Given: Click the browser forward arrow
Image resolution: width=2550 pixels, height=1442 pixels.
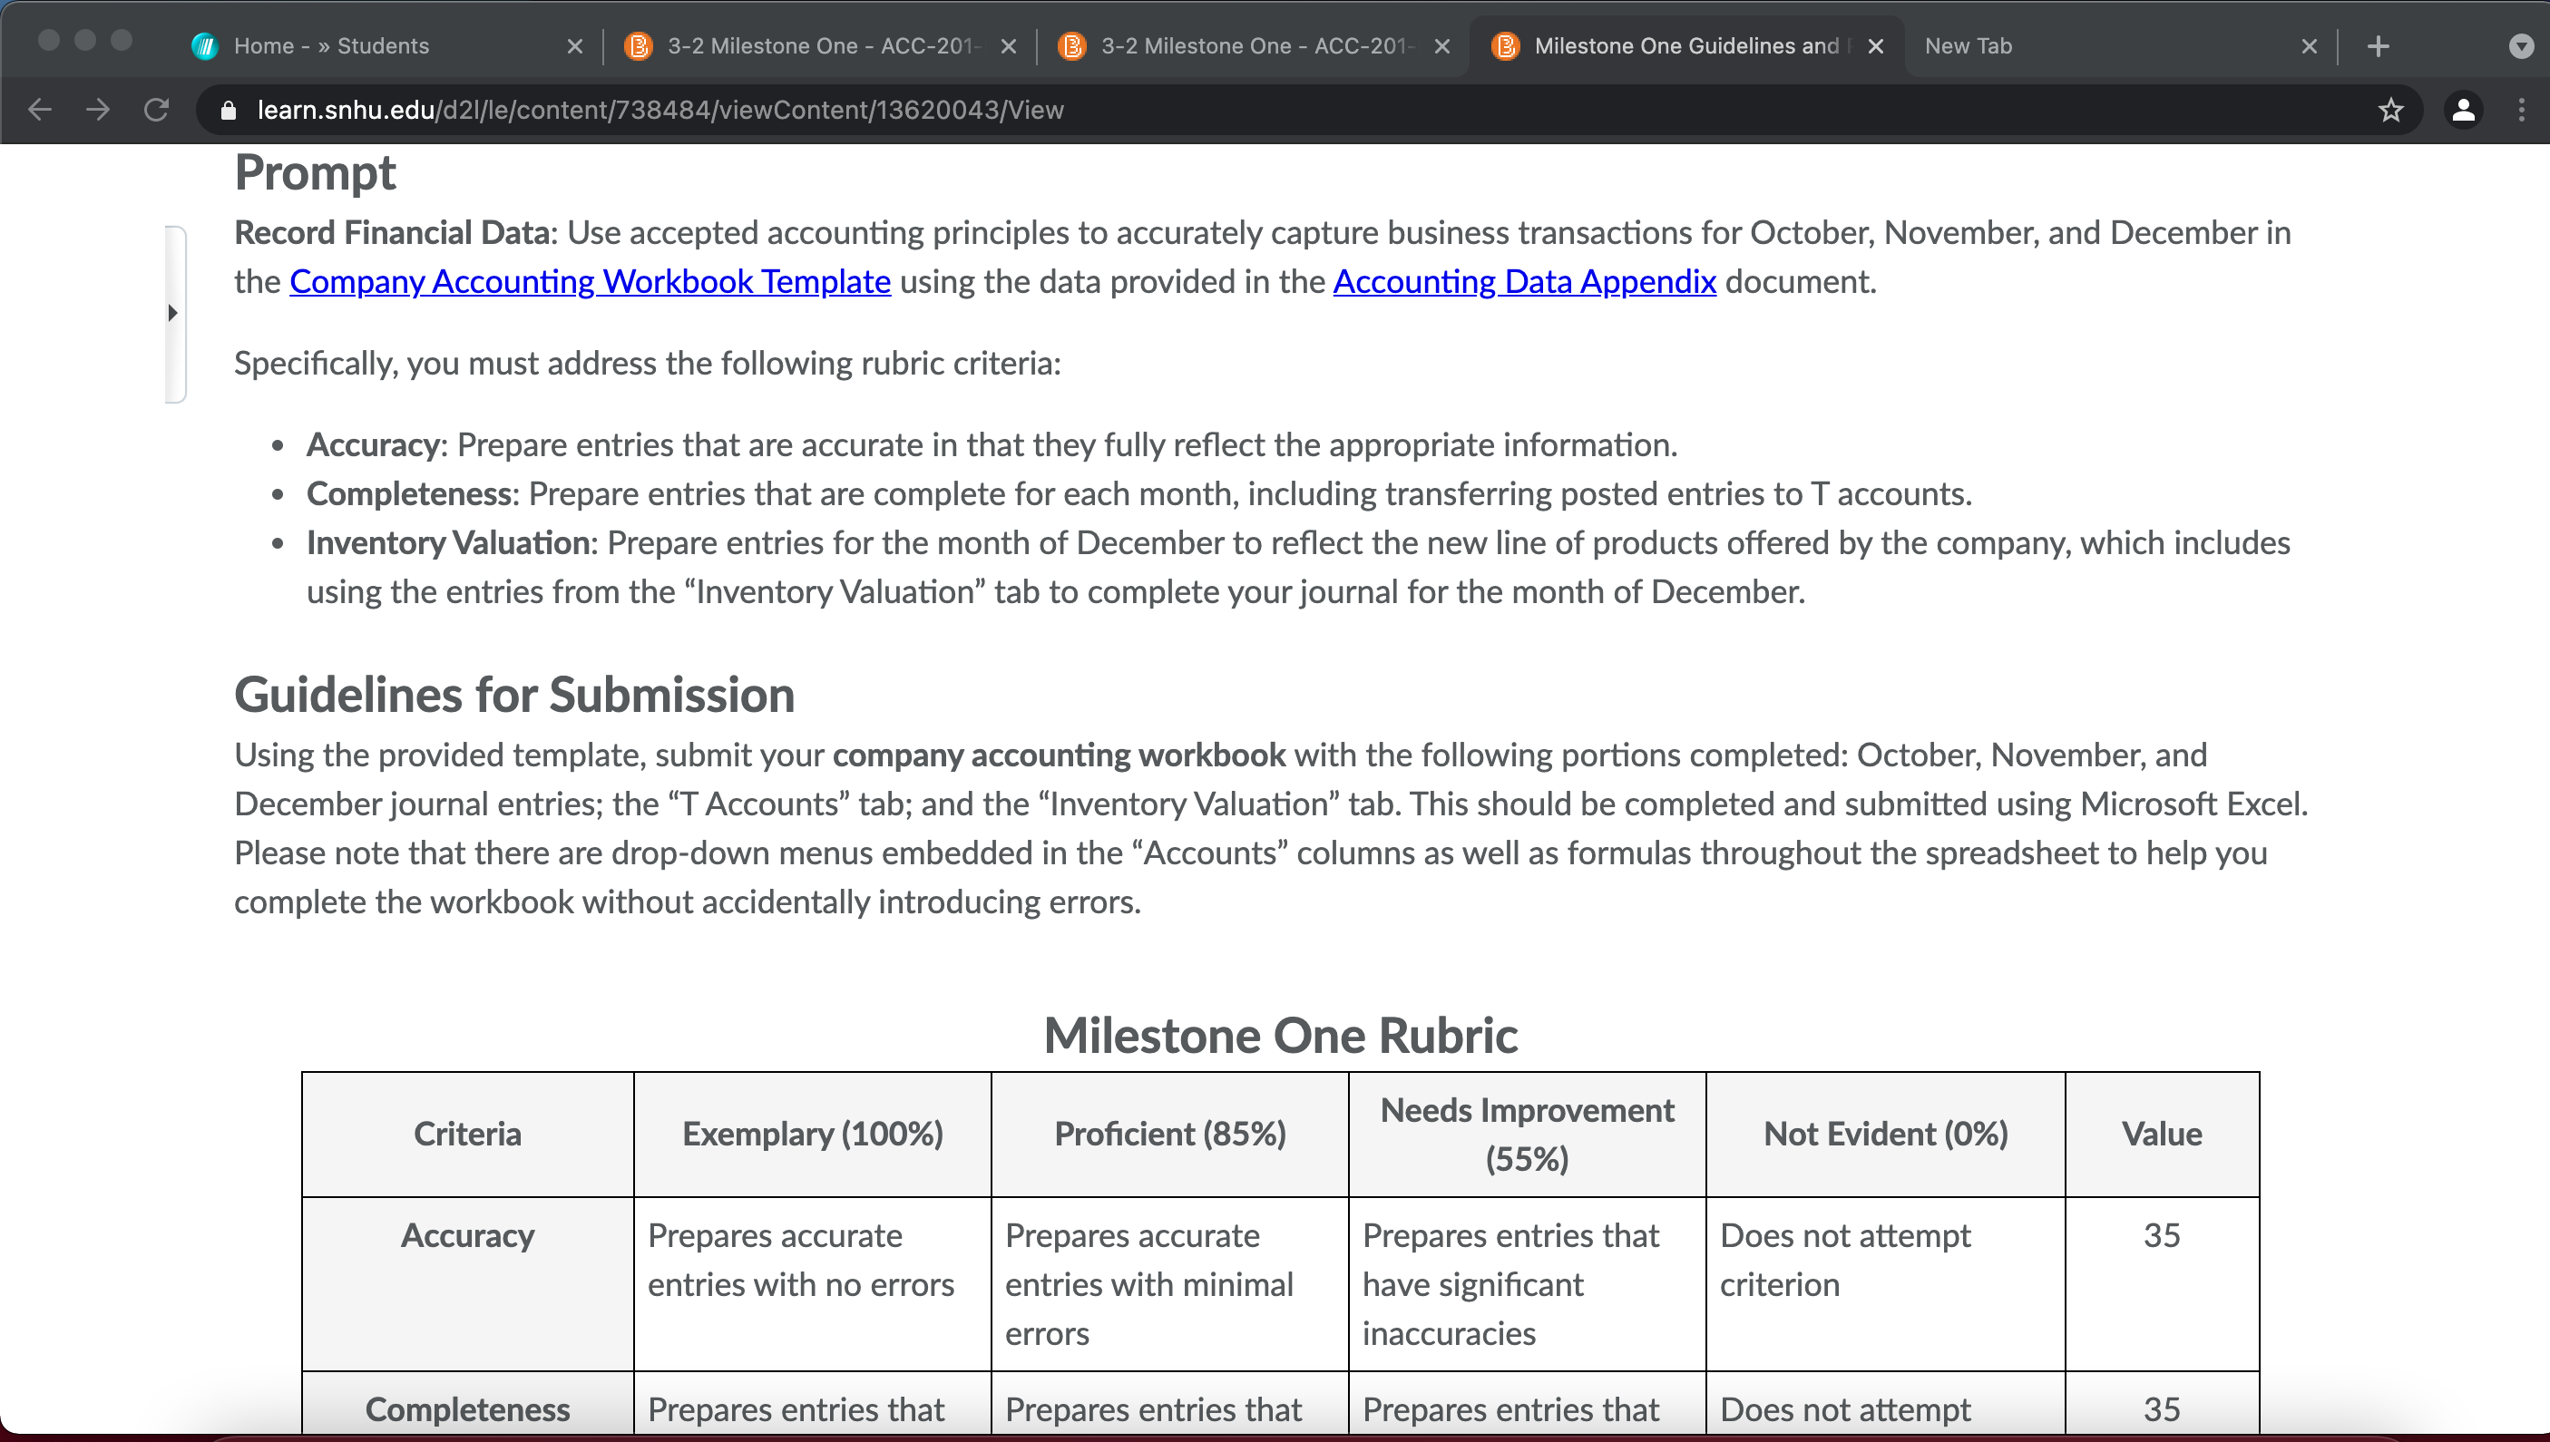Looking at the screenshot, I should pos(97,109).
